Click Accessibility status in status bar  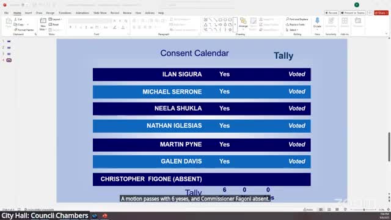coord(39,210)
